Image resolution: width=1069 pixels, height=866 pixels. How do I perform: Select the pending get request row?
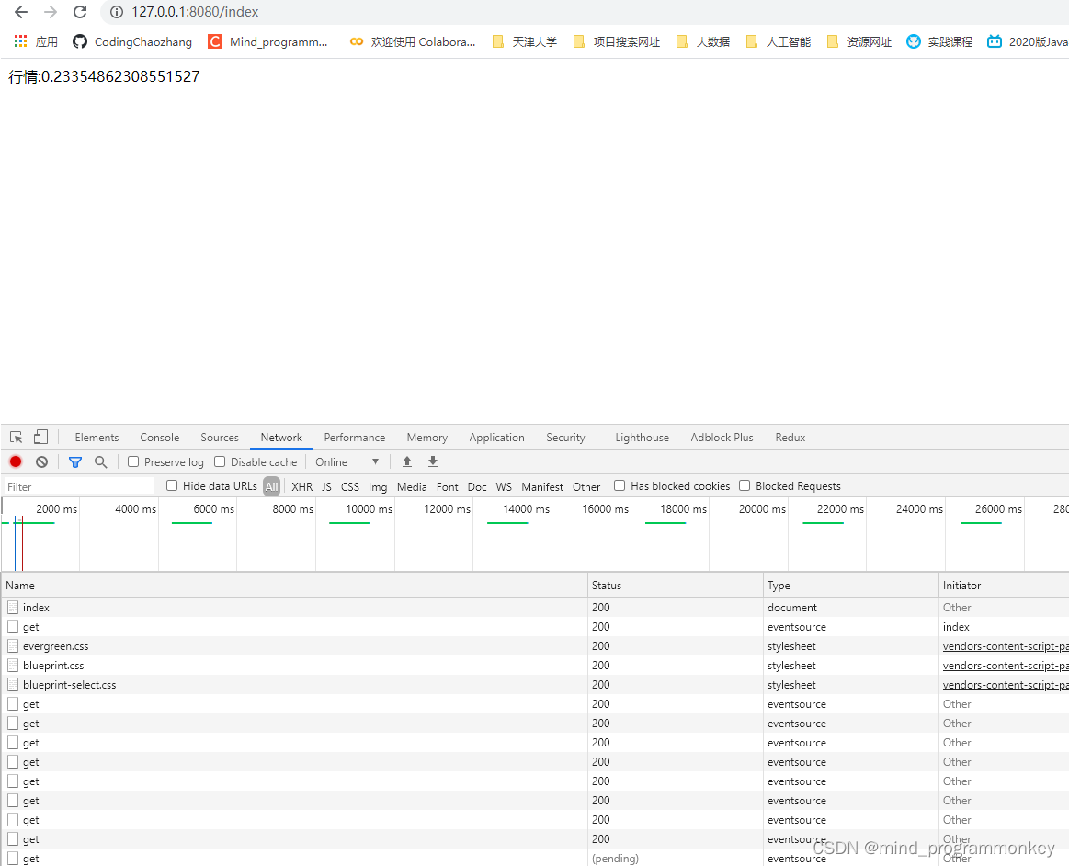pyautogui.click(x=535, y=858)
